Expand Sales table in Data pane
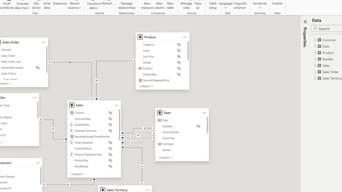This screenshot has height=192, width=342. pos(315,66)
